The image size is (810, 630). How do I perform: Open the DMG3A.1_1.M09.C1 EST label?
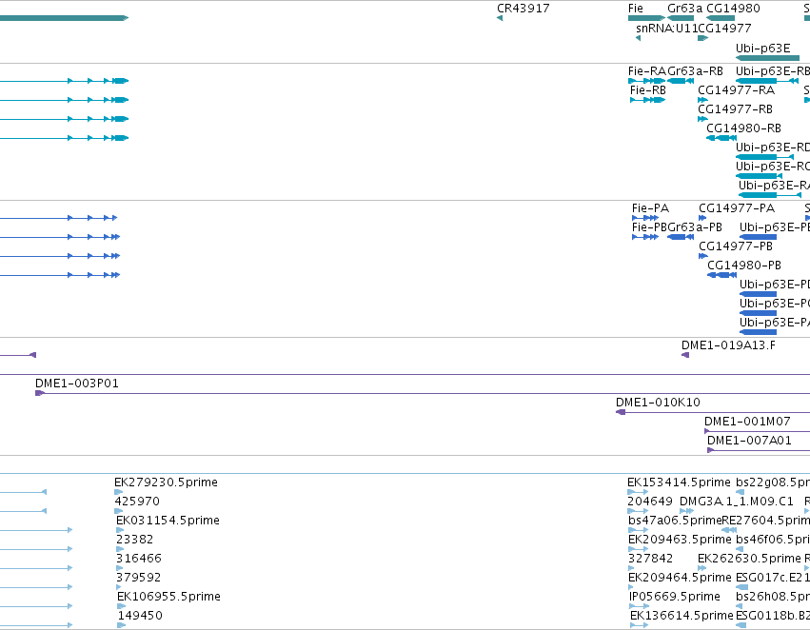[x=736, y=502]
